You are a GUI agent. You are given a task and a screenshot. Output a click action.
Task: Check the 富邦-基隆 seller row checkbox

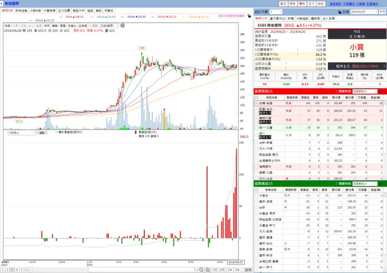[x=256, y=238]
